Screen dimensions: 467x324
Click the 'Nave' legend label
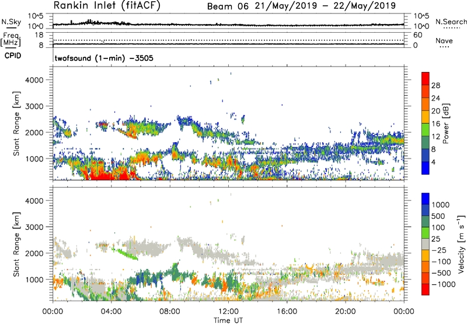[x=444, y=40]
